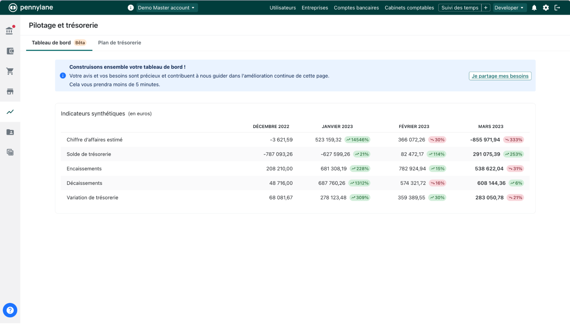Image resolution: width=570 pixels, height=328 pixels.
Task: Click value -787 093,26
Action: click(x=278, y=154)
